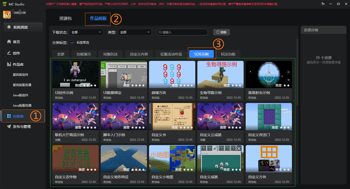The width and height of the screenshot is (350, 189).
Task: Click the 微缩方块 title text
Action: tap(159, 93)
